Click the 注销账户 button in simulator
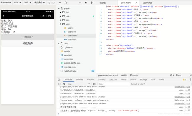The height and width of the screenshot is (116, 192). (28, 37)
